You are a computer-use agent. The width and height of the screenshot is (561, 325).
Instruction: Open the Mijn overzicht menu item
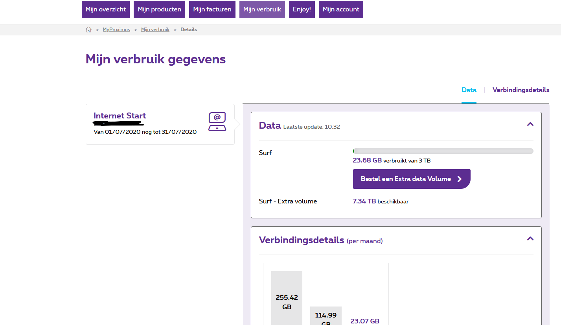point(106,9)
